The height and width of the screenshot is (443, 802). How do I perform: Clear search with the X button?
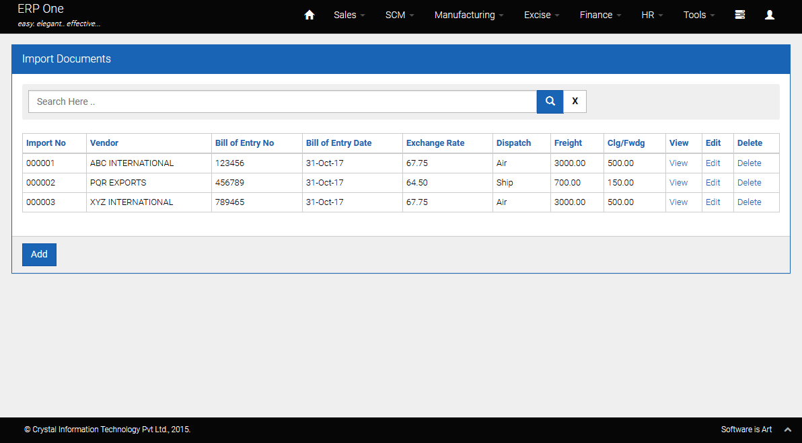[575, 102]
